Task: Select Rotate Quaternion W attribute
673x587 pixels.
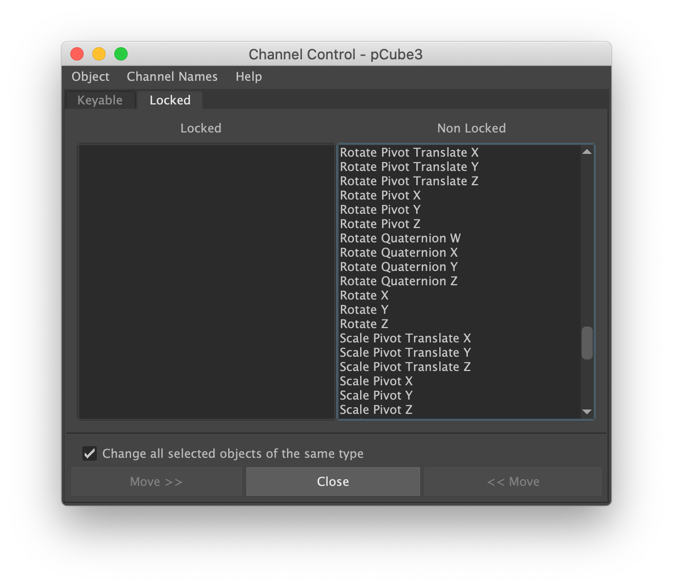Action: point(400,239)
